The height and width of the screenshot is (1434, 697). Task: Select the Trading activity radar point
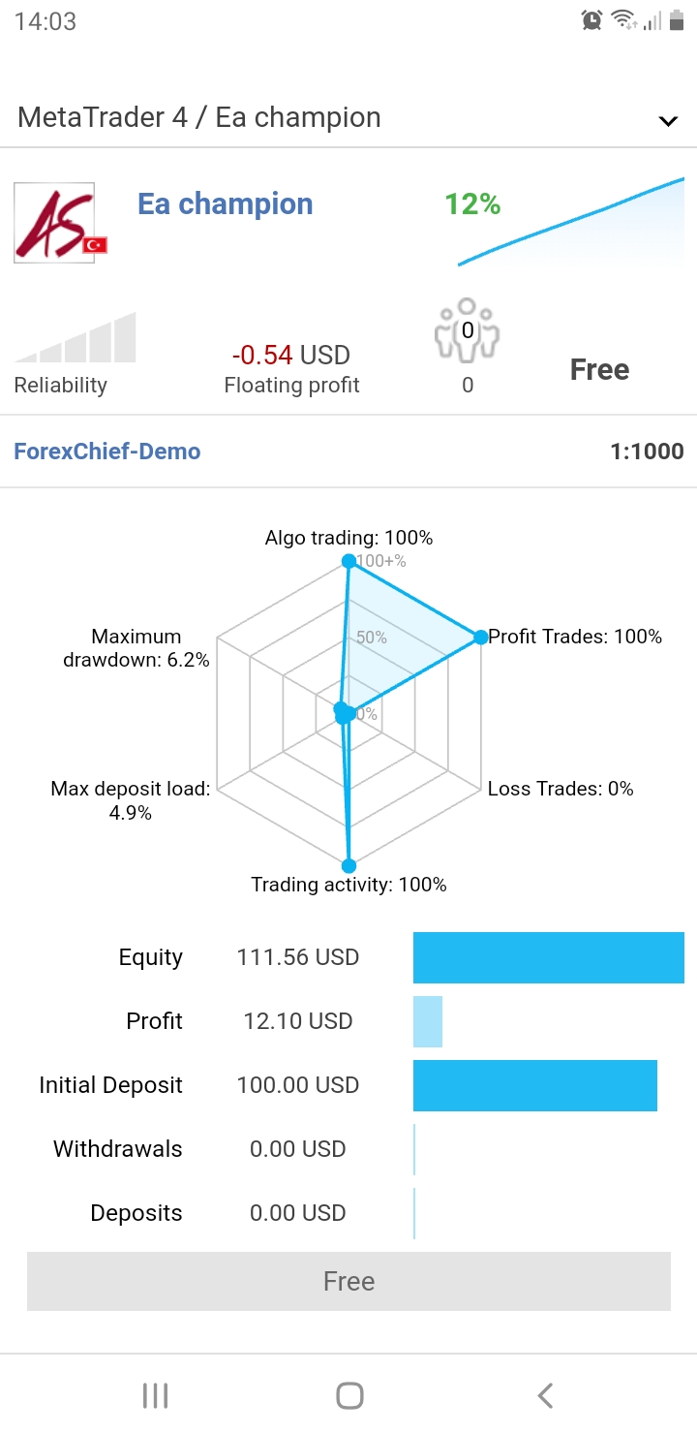(x=349, y=866)
